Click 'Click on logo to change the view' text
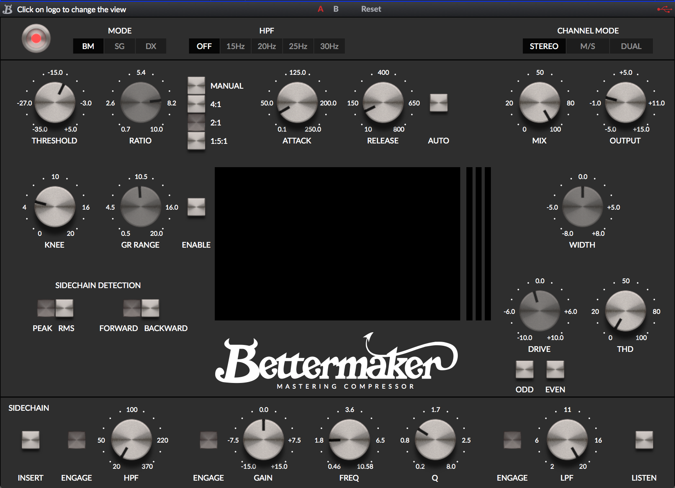Viewport: 675px width, 488px height. pyautogui.click(x=72, y=9)
